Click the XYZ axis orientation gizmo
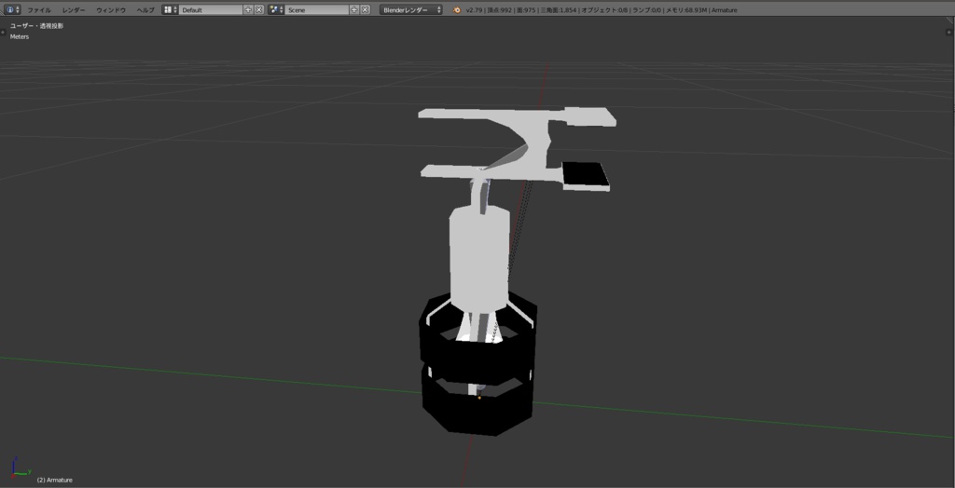The height and width of the screenshot is (488, 955). coord(21,468)
